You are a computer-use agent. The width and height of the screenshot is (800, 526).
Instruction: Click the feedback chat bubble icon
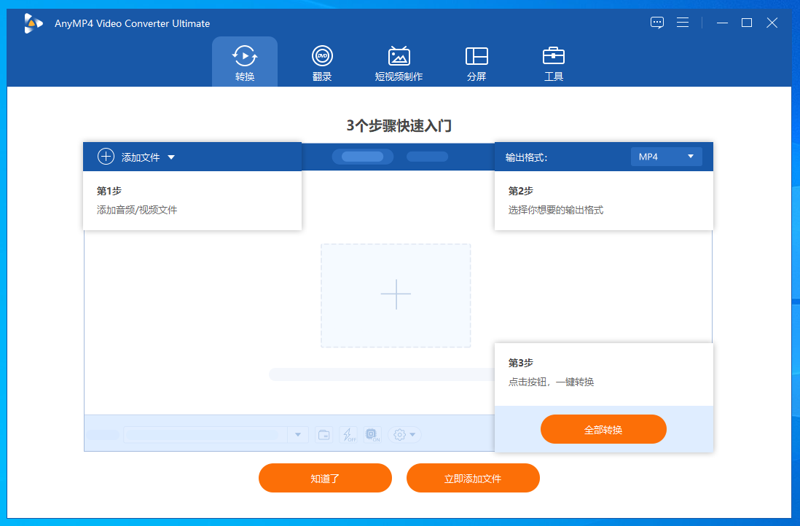point(657,23)
